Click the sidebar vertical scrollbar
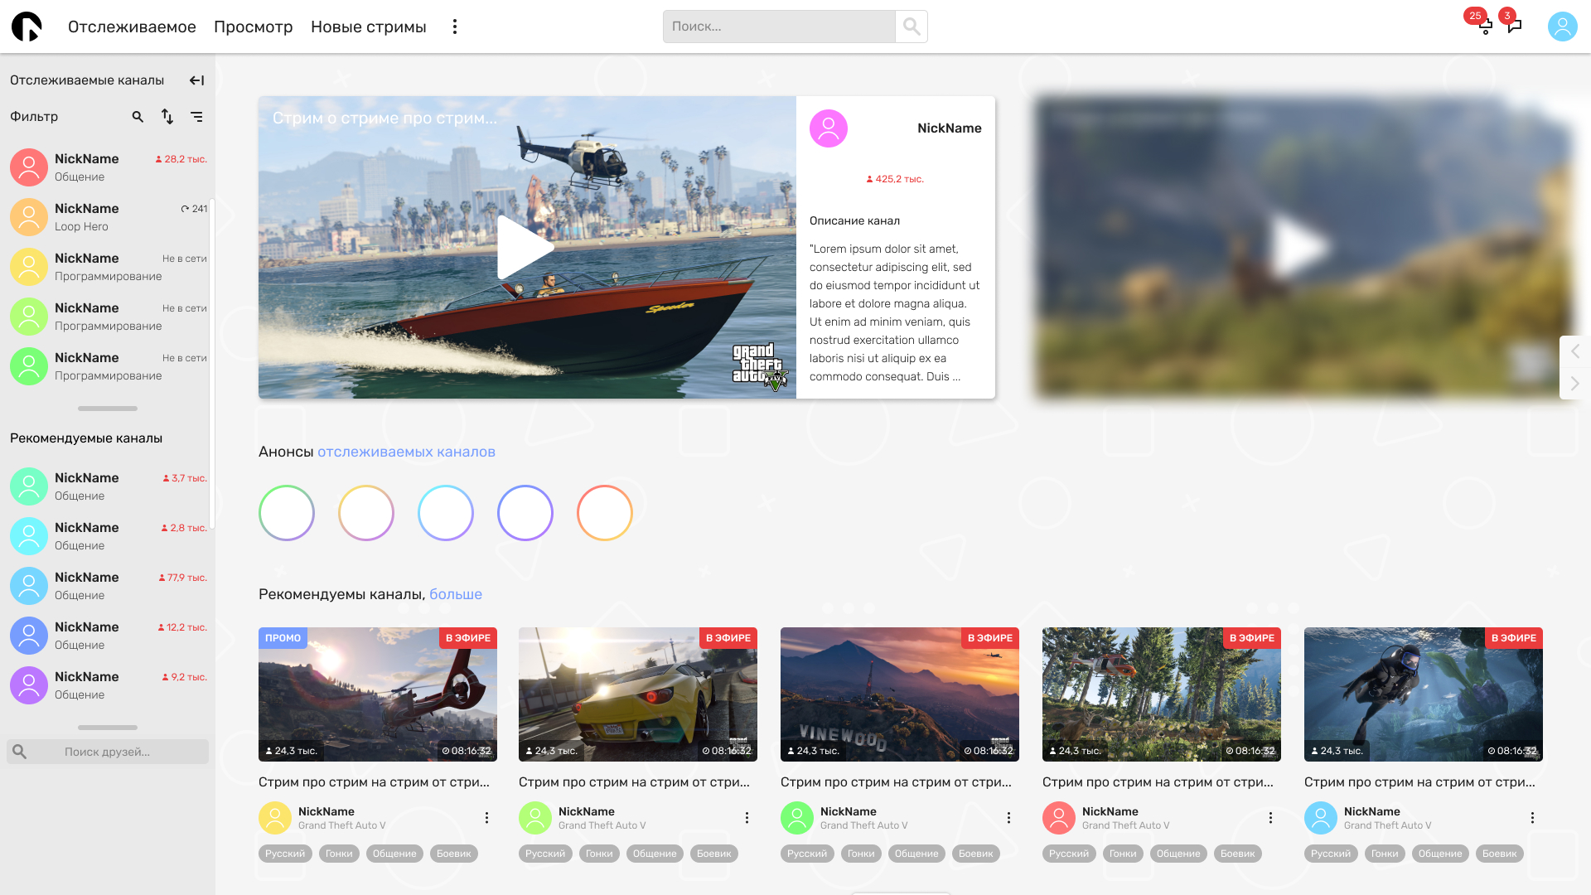Image resolution: width=1591 pixels, height=895 pixels. point(212,363)
